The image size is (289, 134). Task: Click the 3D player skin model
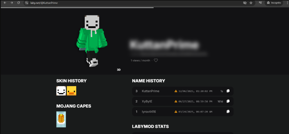(x=92, y=41)
